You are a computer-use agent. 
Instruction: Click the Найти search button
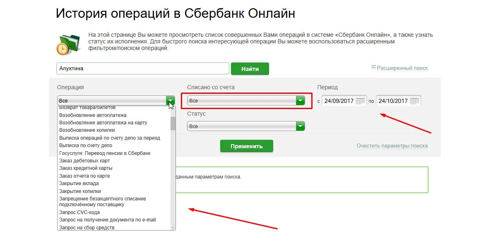click(x=250, y=69)
